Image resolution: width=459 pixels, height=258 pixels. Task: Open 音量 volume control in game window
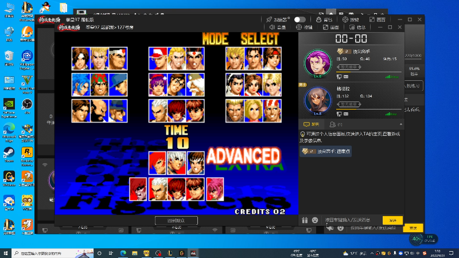[277, 27]
